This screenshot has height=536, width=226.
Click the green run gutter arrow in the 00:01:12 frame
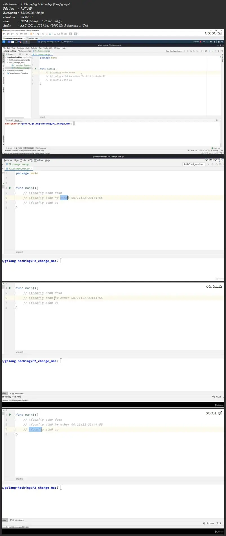pyautogui.click(x=10, y=288)
